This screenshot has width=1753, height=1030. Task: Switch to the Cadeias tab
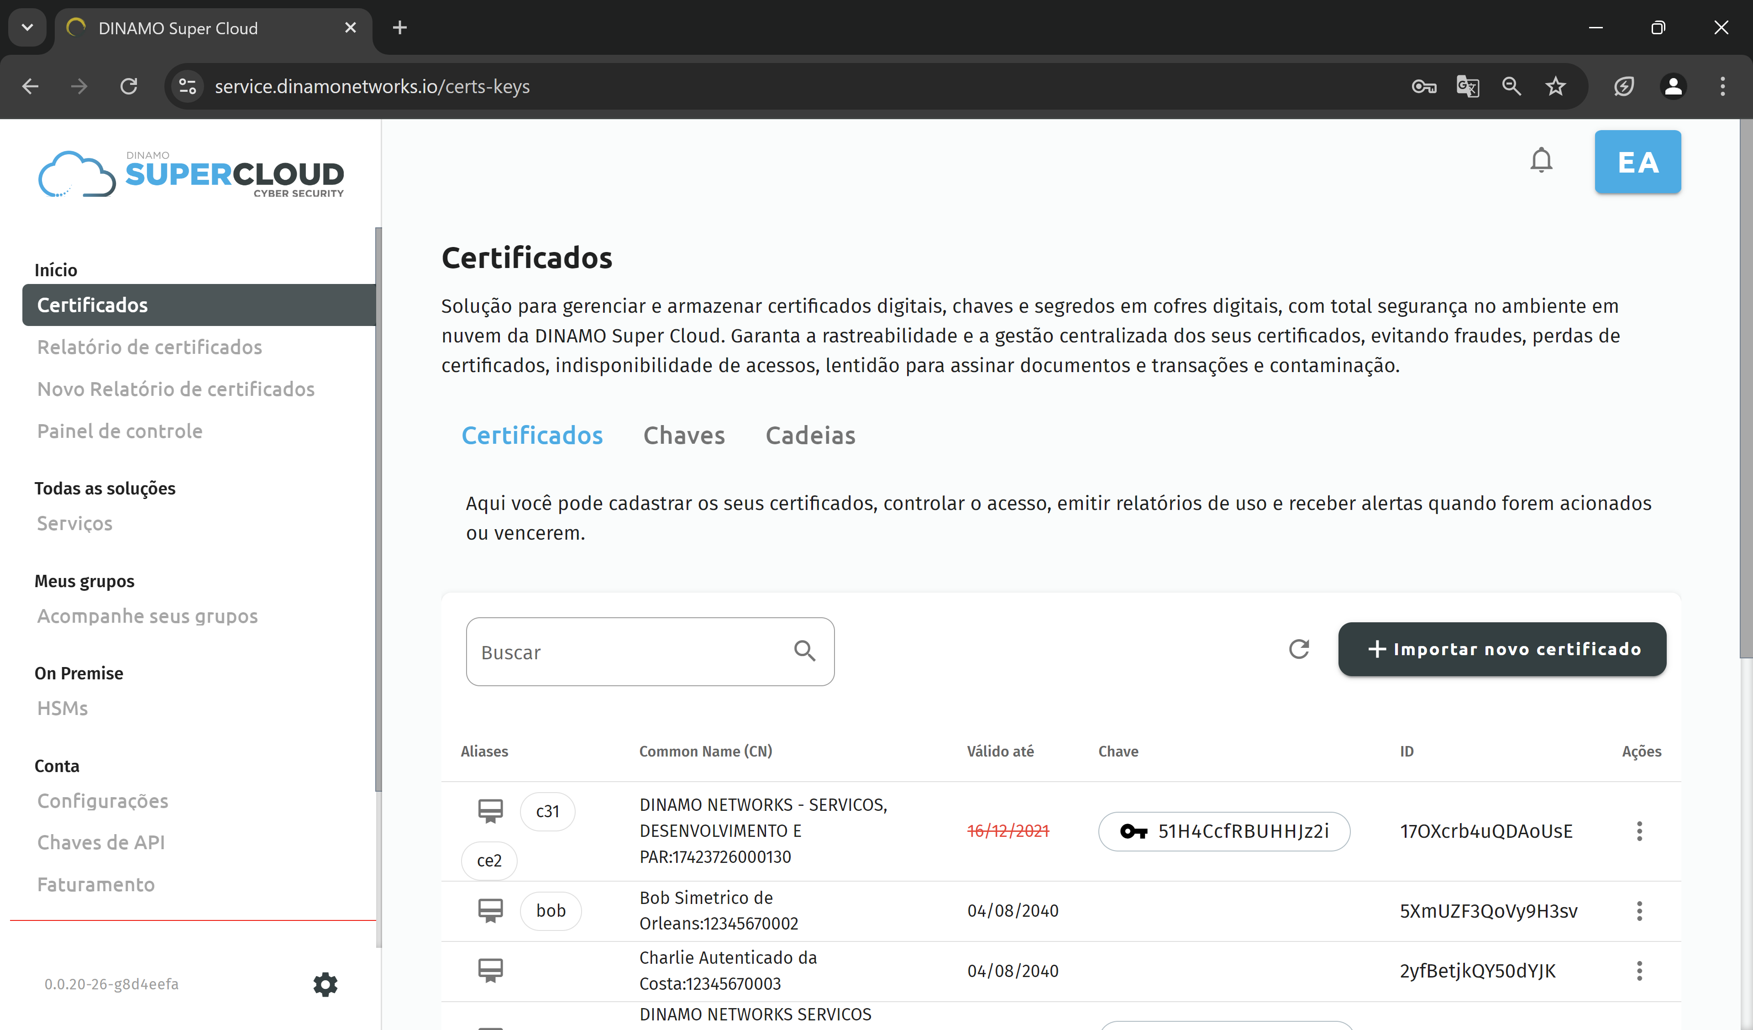[810, 436]
